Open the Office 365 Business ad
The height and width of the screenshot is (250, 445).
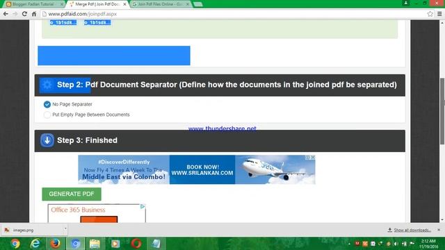[97, 213]
